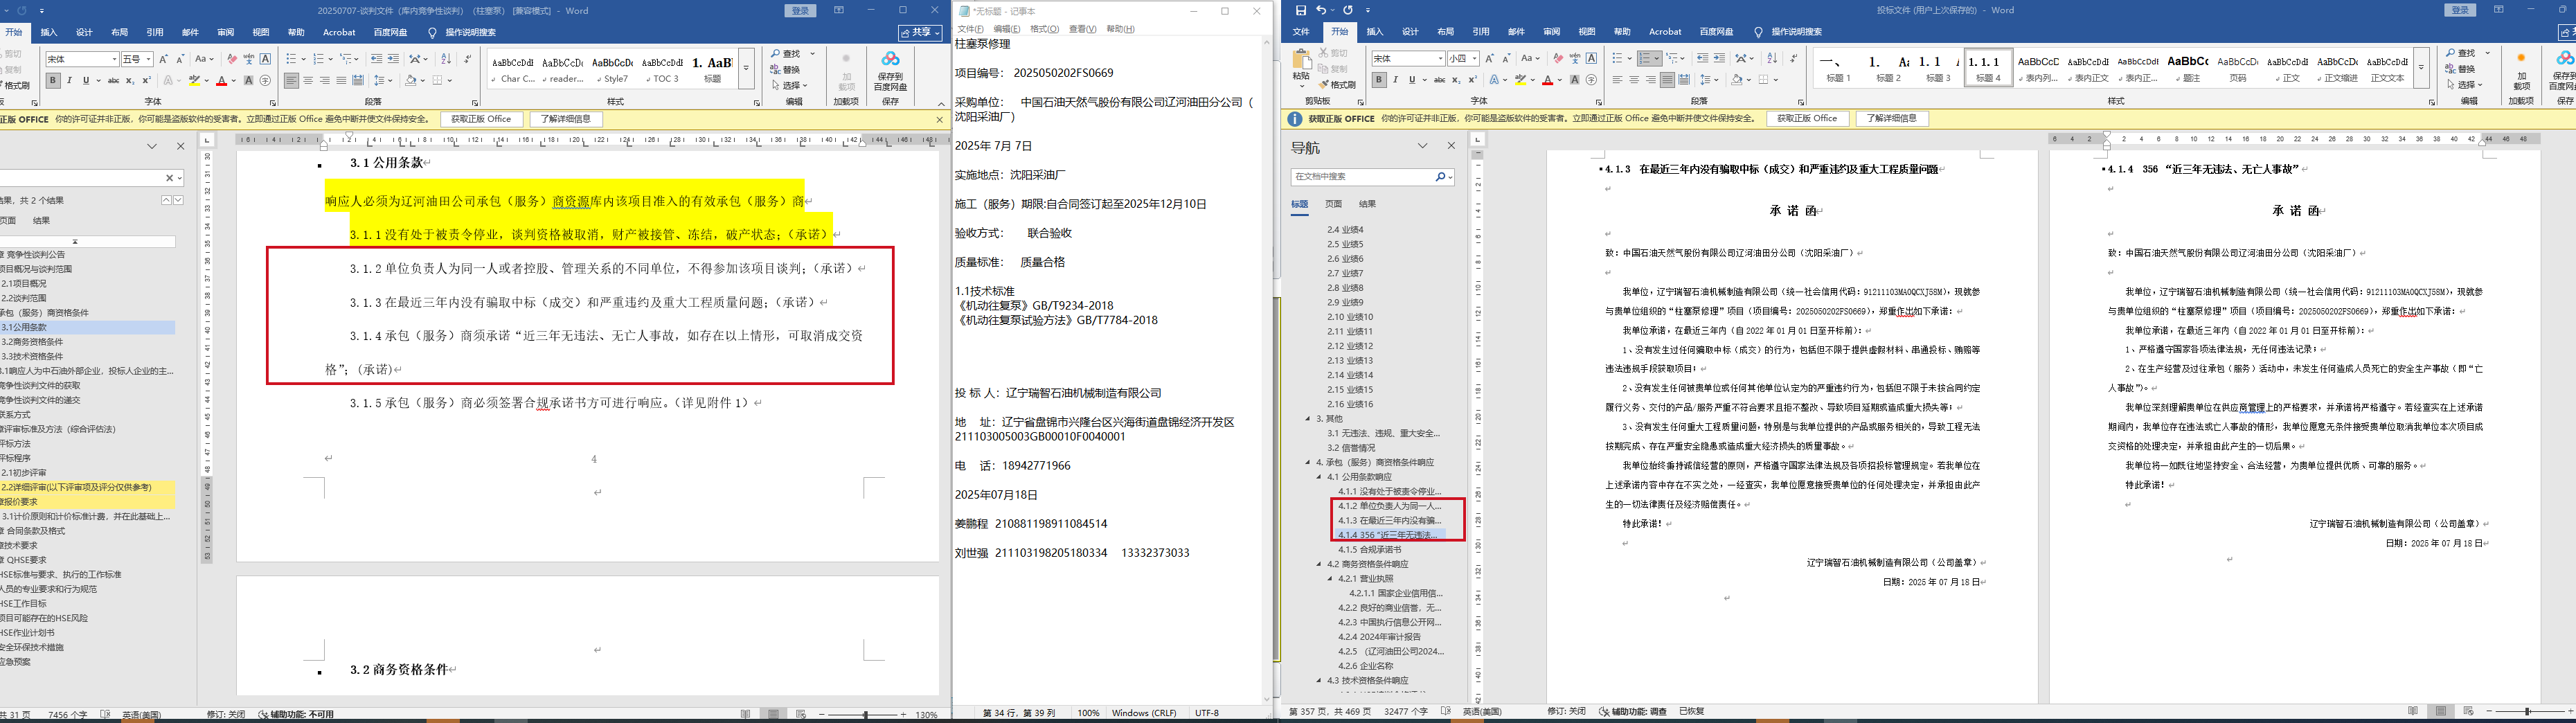
Task: Apply yellow text highlight in the right Word window
Action: (1520, 80)
